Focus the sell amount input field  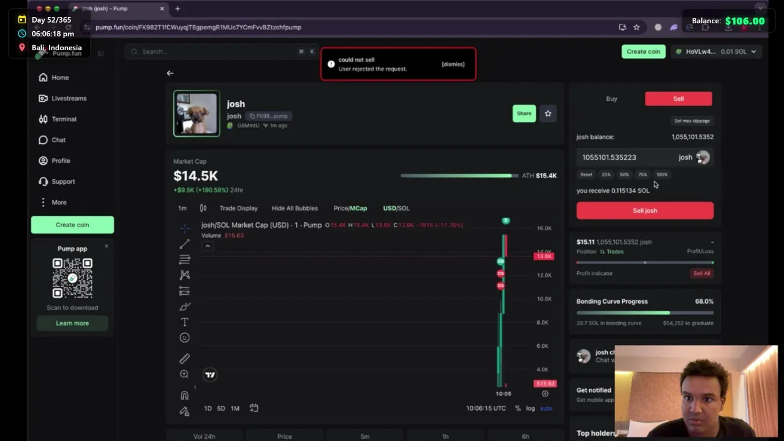click(644, 157)
